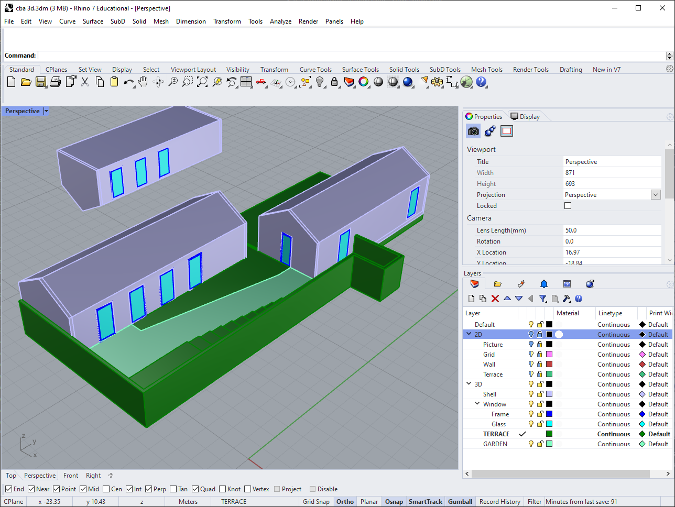Image resolution: width=675 pixels, height=507 pixels.
Task: Create a new layer in the Layers panel
Action: (471, 298)
